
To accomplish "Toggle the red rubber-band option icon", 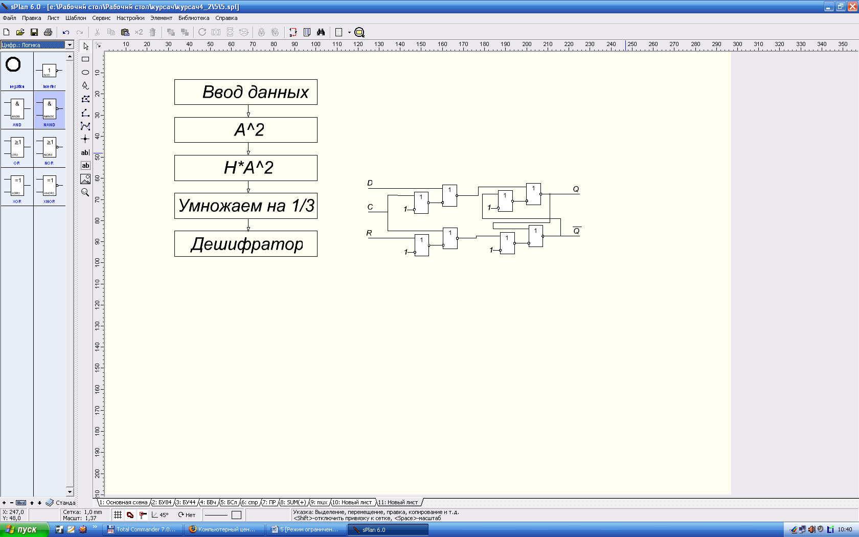I will click(130, 515).
